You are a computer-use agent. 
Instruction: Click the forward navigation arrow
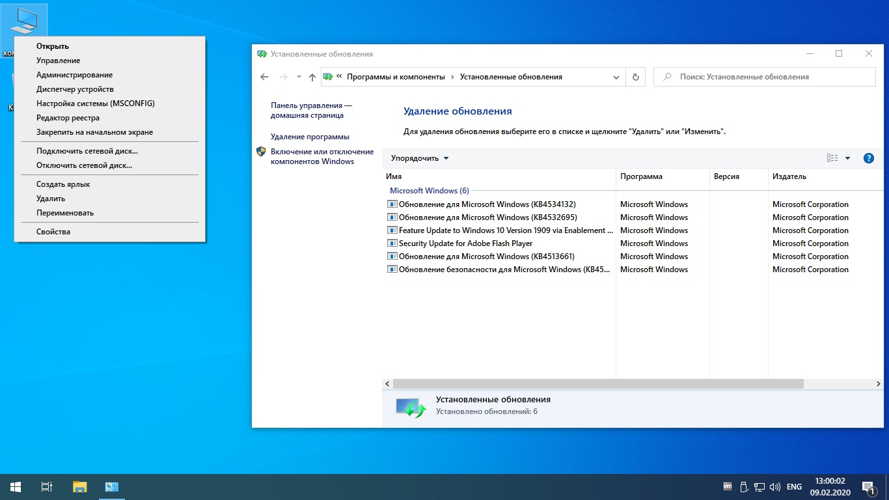[x=283, y=77]
